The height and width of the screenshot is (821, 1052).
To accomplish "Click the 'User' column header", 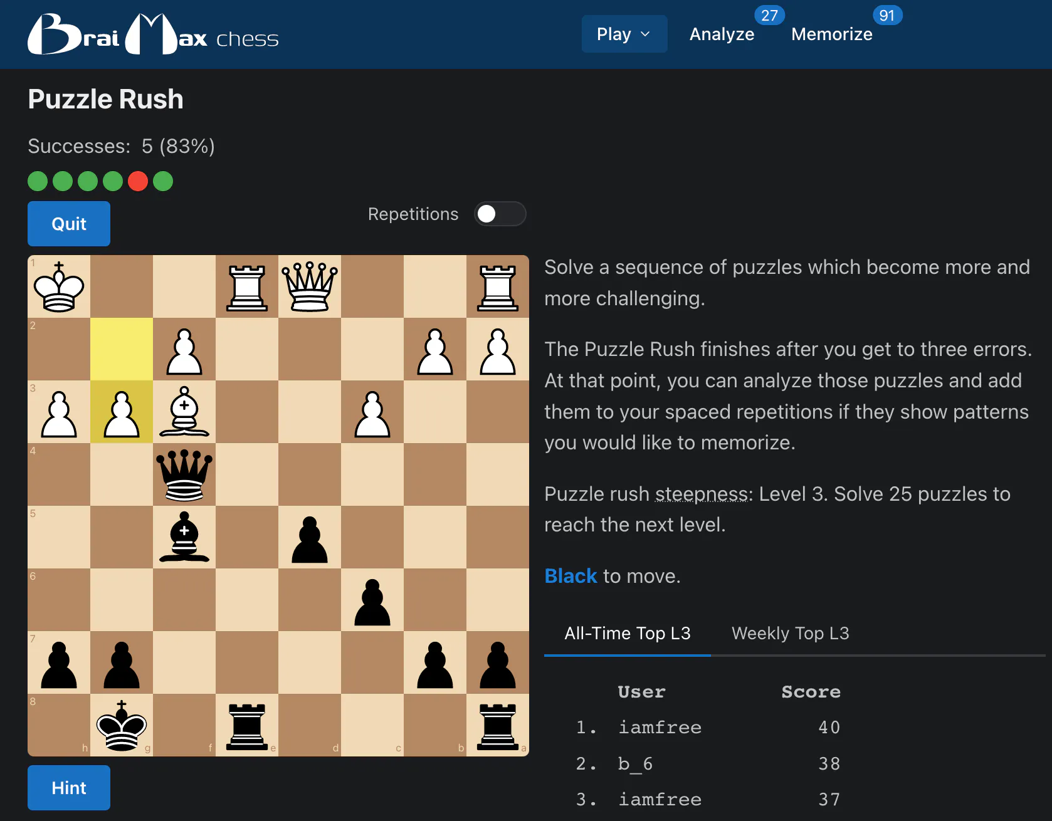I will (641, 691).
